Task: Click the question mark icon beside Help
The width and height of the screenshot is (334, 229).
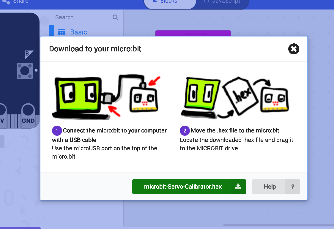Action: pos(293,187)
